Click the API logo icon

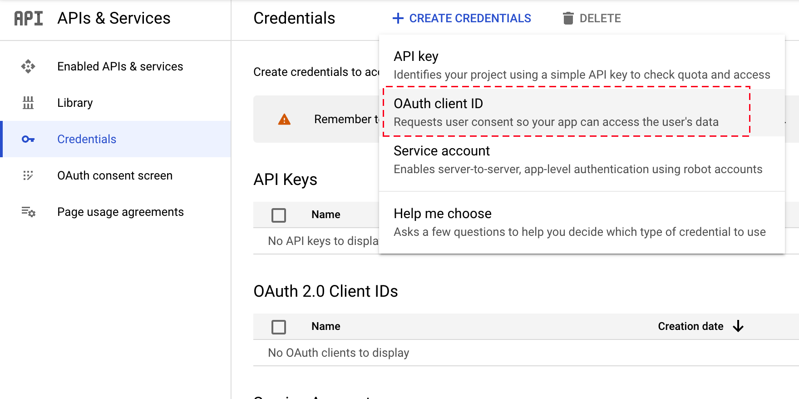click(28, 18)
